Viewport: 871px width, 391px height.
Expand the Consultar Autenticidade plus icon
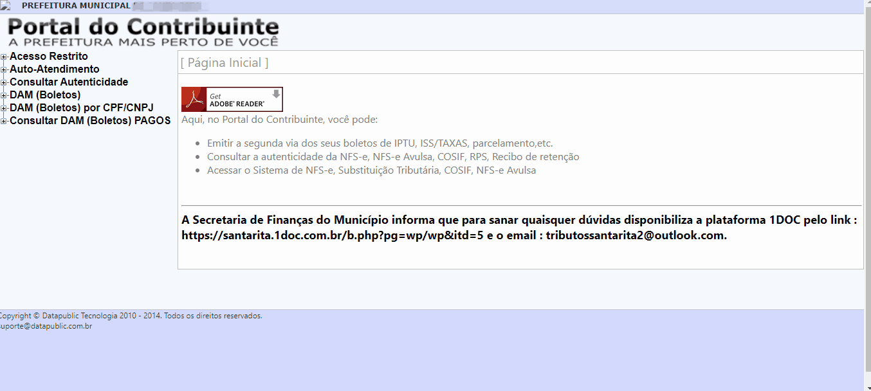[x=4, y=82]
